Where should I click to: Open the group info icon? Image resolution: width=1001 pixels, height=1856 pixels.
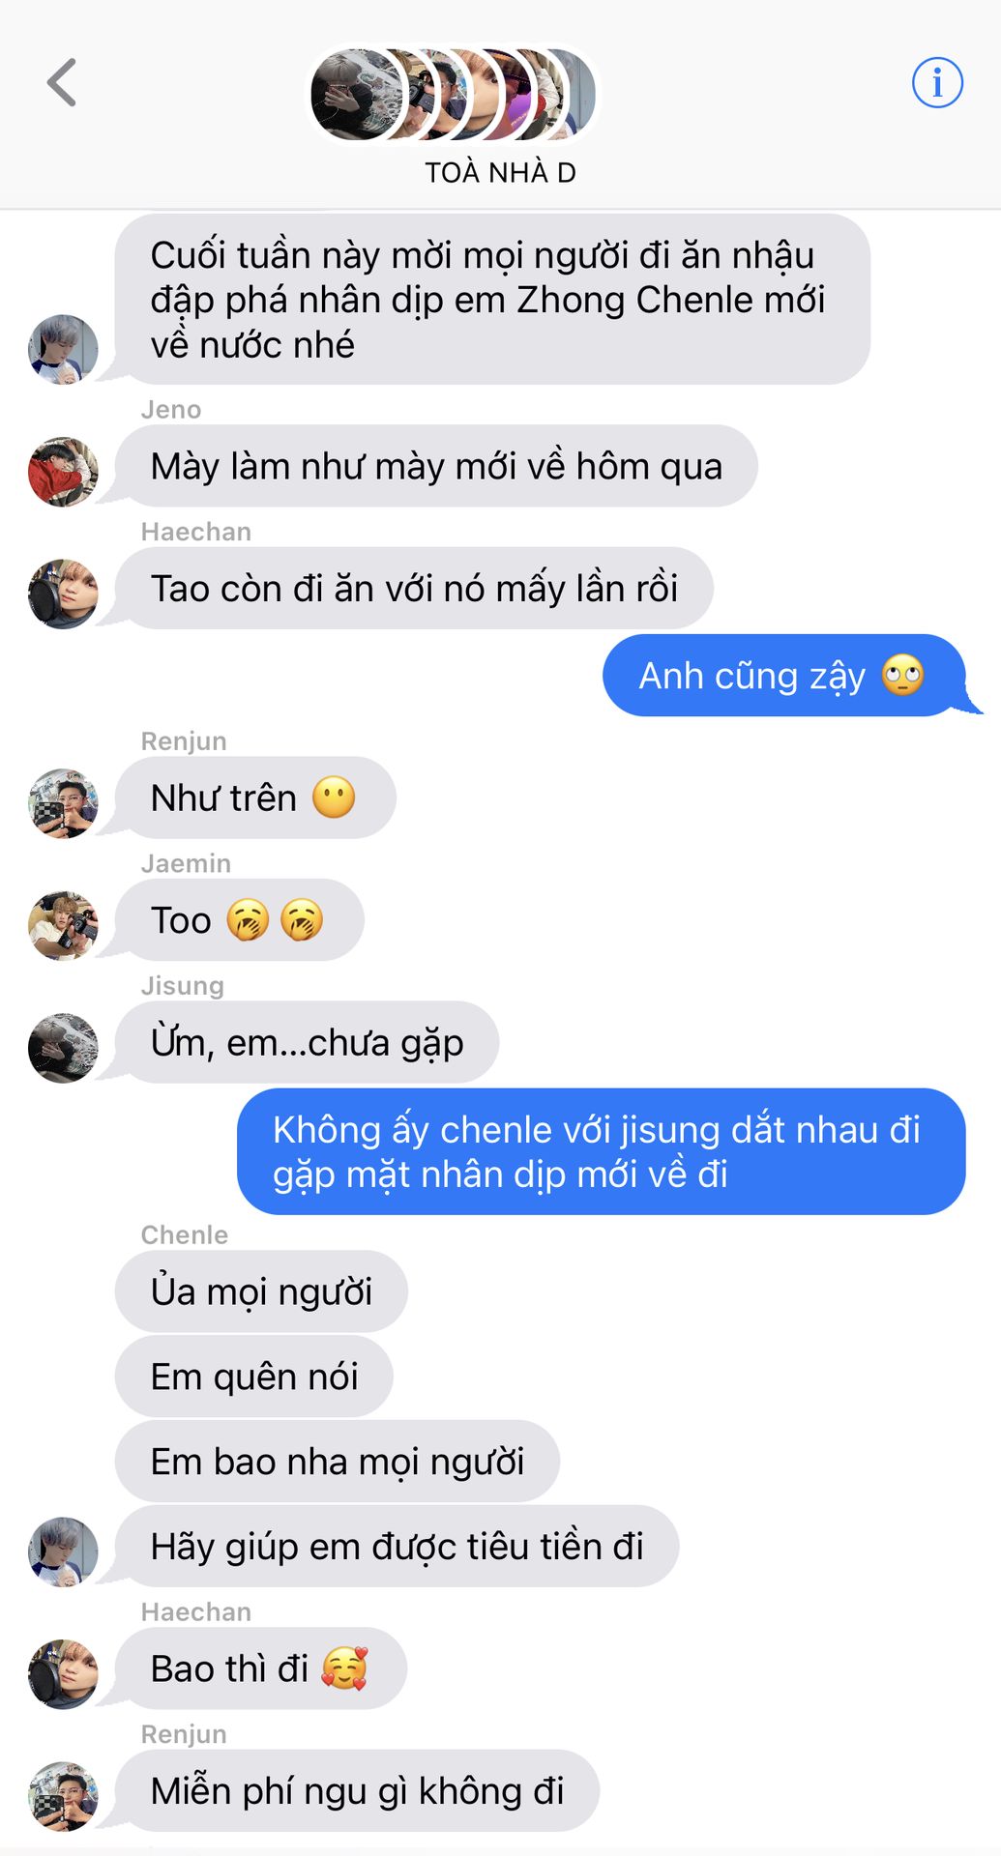click(x=937, y=82)
